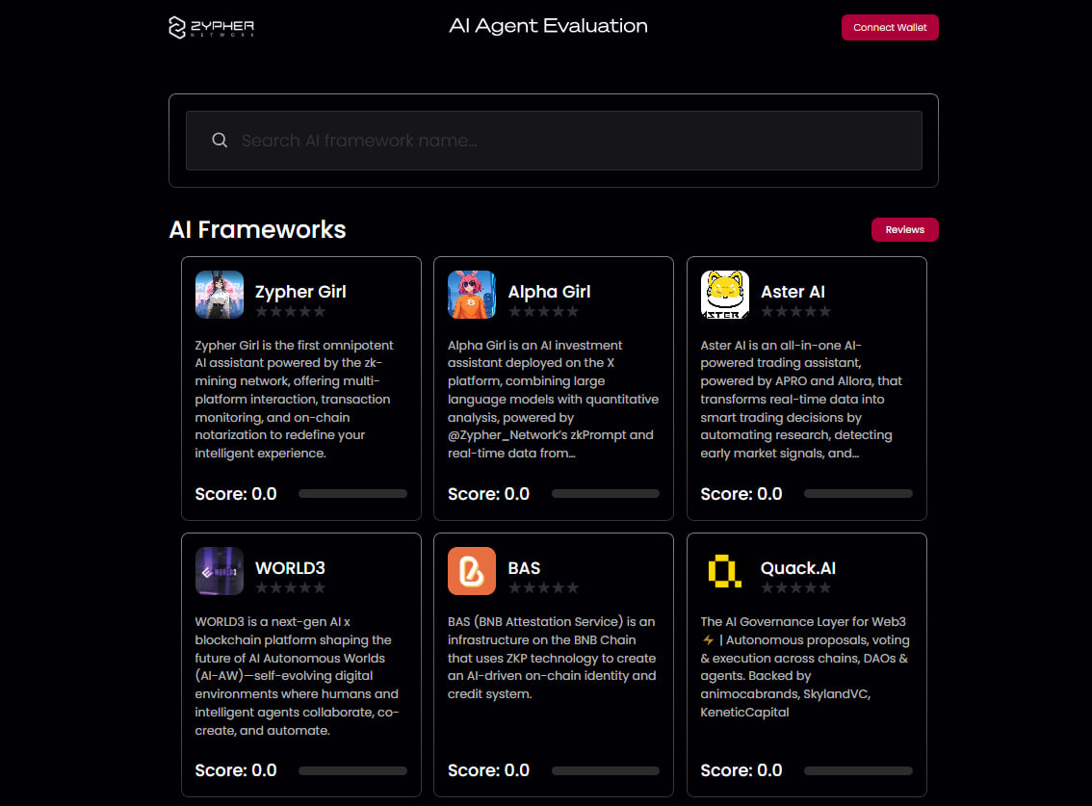Open the Zypher Girl card title

[x=300, y=292]
